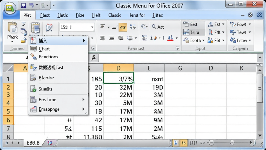
Task: Select row 6 header
Action: tap(8, 120)
